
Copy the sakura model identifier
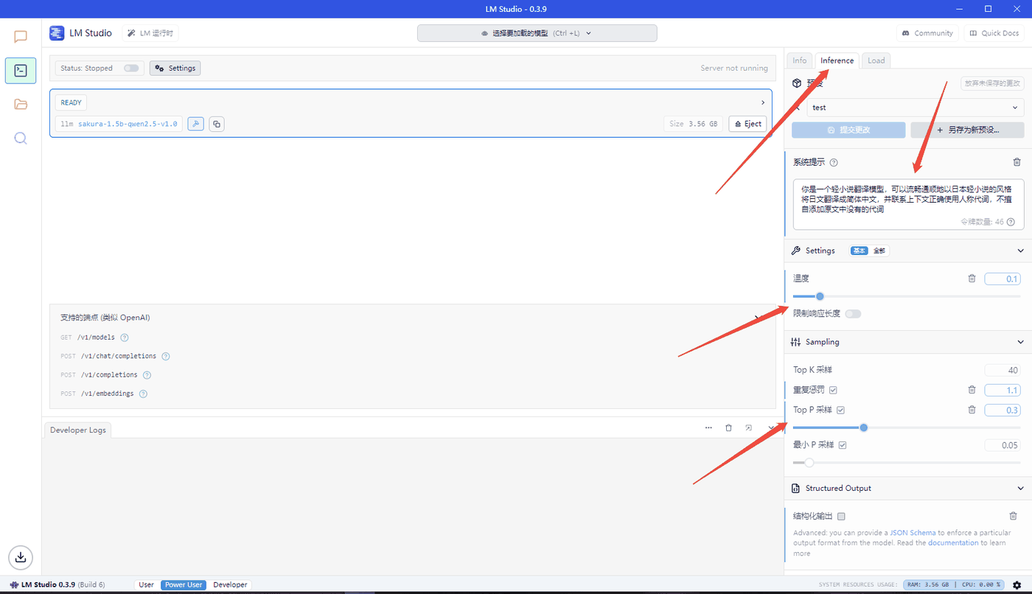(x=216, y=124)
